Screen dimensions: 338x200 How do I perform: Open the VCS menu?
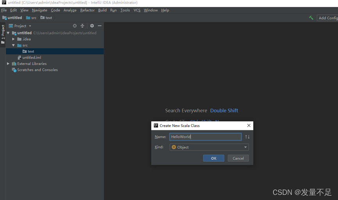click(x=137, y=10)
